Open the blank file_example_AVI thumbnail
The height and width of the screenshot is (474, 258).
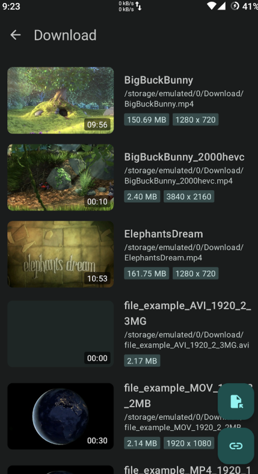pos(60,334)
